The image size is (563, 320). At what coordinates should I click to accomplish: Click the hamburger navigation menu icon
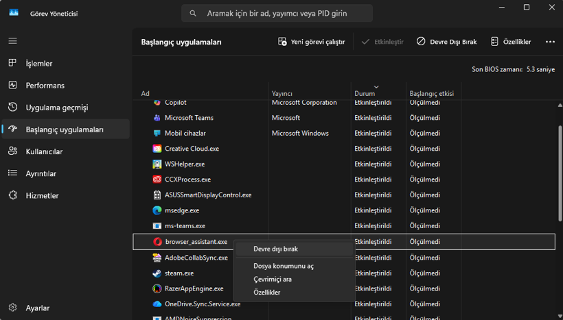click(x=12, y=41)
